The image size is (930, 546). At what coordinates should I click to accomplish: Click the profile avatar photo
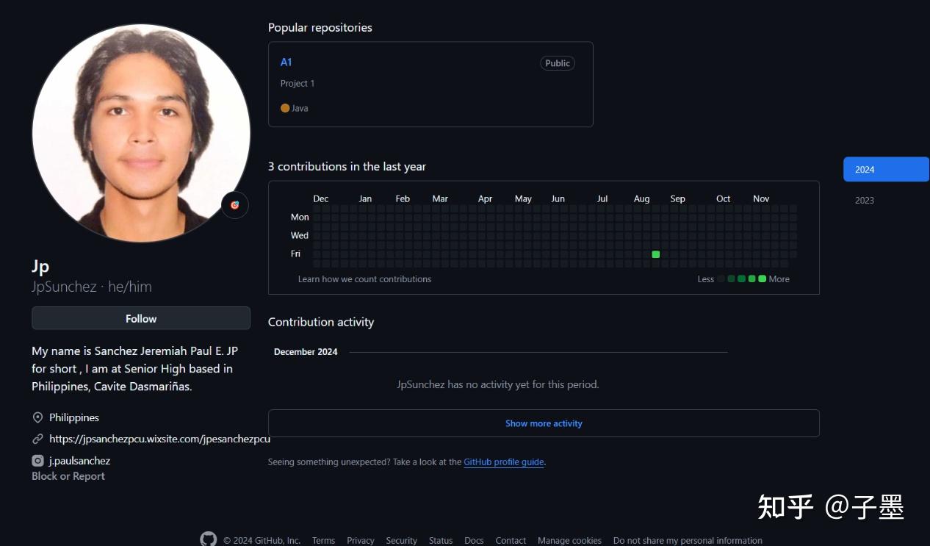tap(141, 132)
